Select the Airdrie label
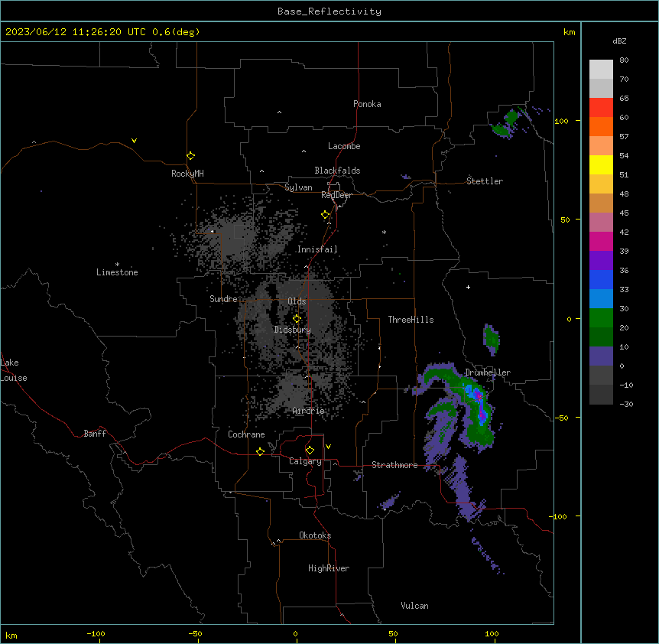659x644 pixels. point(308,411)
